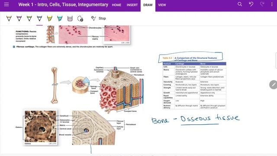Image resolution: width=277 pixels, height=156 pixels.
Task: Redo the last undone action
Action: pos(262,4)
